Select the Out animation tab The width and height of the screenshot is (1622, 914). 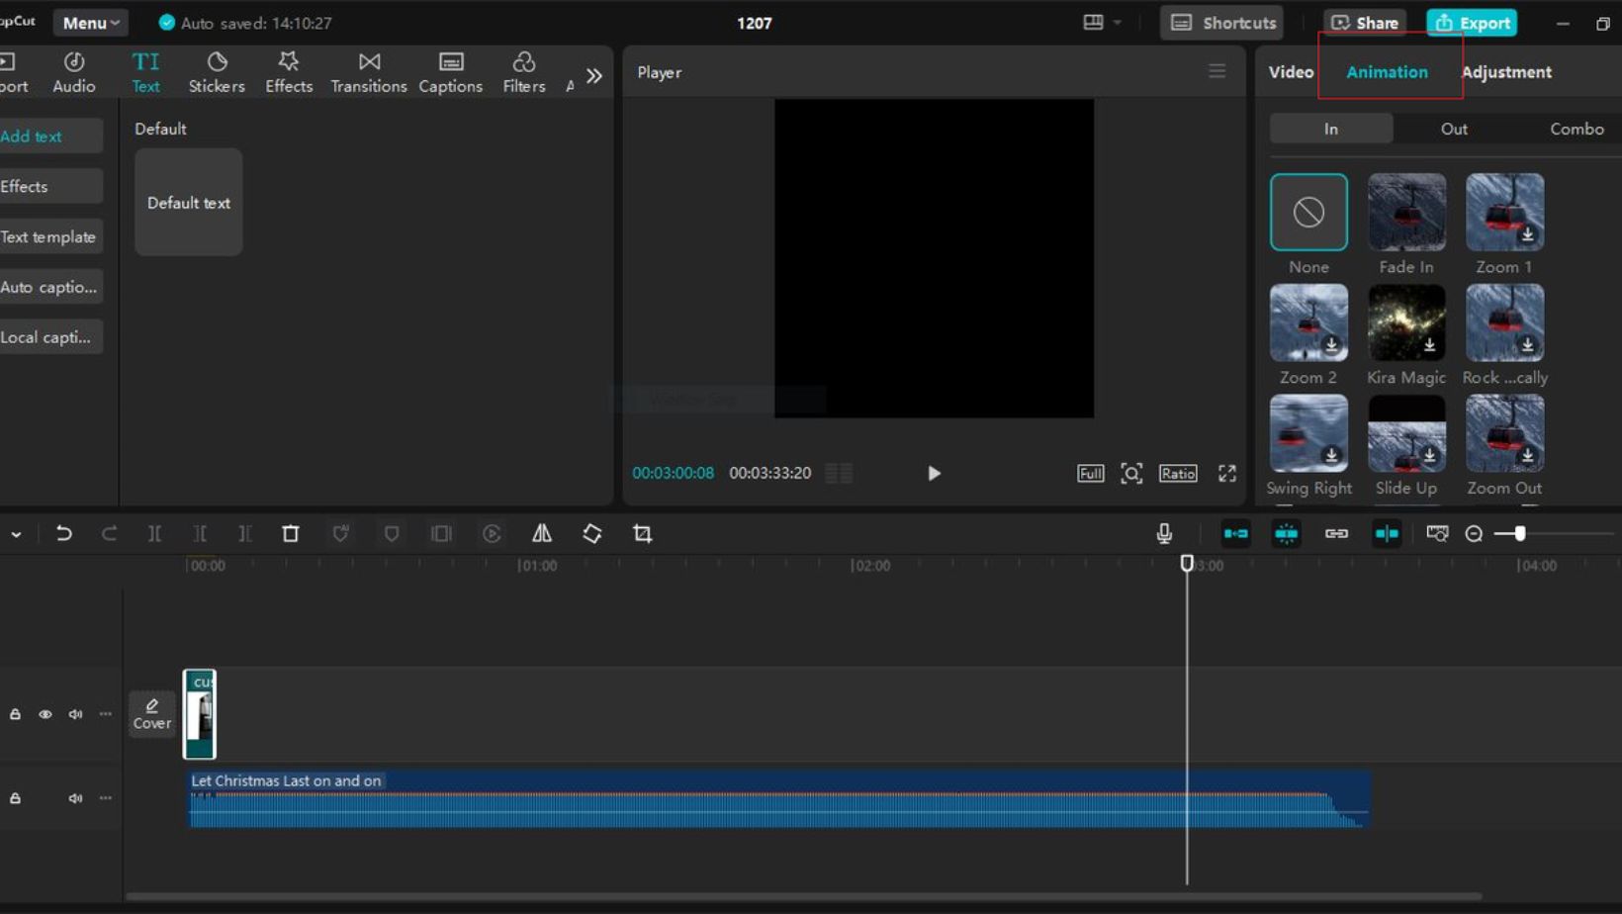tap(1454, 129)
